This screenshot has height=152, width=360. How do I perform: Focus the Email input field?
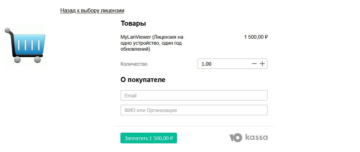point(194,95)
